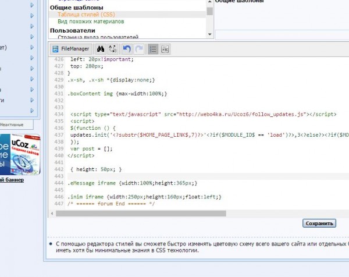Screen dimensions: 349x277
Task: Undo the last edit with the blue arrow
Action: tap(127, 49)
